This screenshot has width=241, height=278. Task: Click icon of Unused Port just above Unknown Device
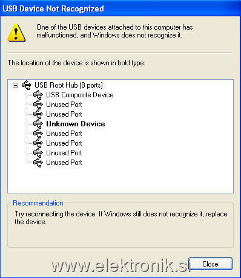coord(38,114)
